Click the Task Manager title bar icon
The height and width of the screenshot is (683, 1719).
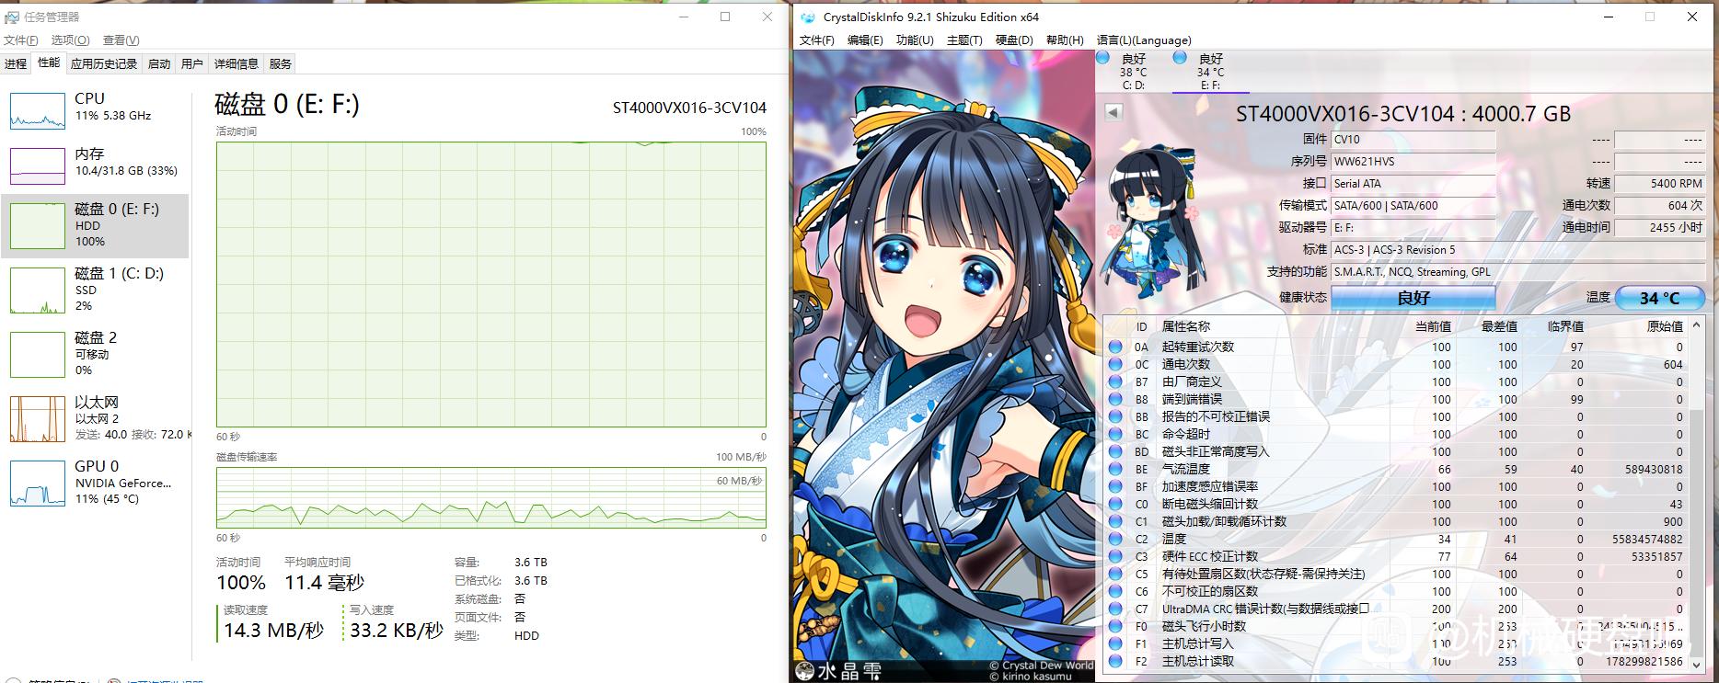point(12,17)
